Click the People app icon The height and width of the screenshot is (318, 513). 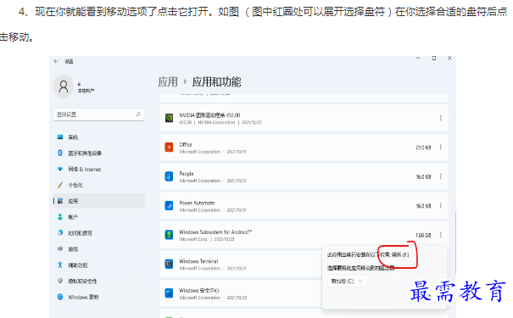pos(169,176)
